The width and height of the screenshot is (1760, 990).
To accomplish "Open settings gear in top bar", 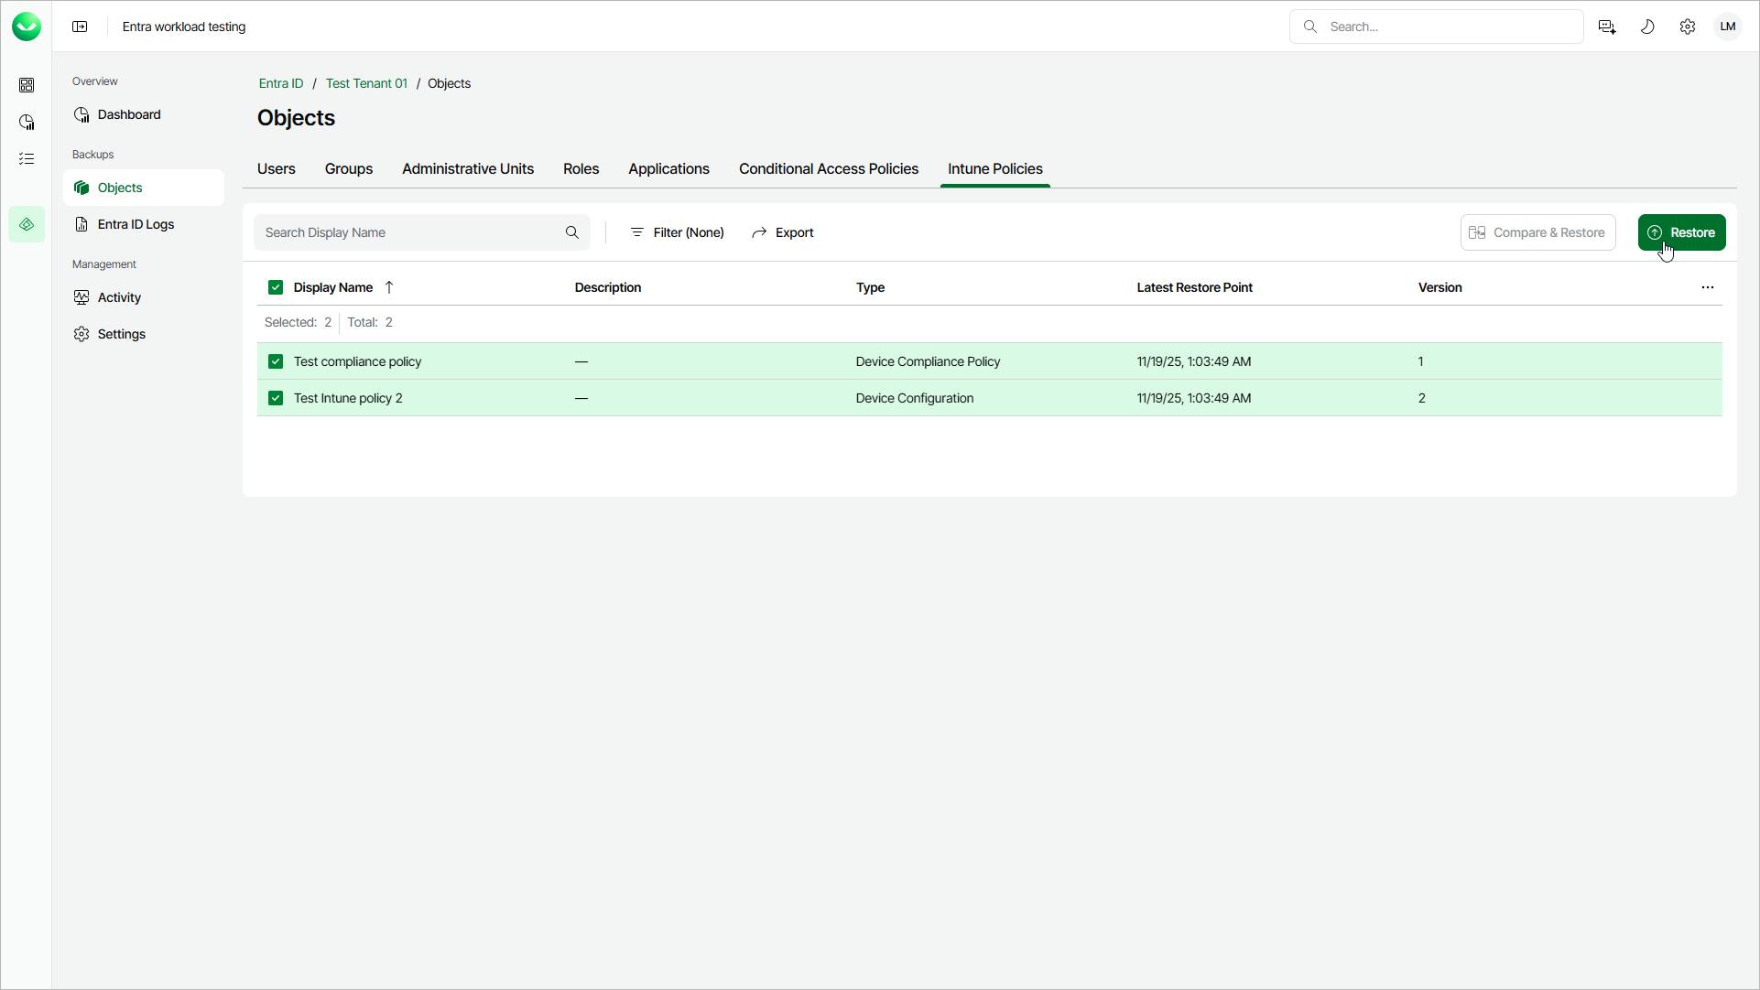I will click(1688, 27).
